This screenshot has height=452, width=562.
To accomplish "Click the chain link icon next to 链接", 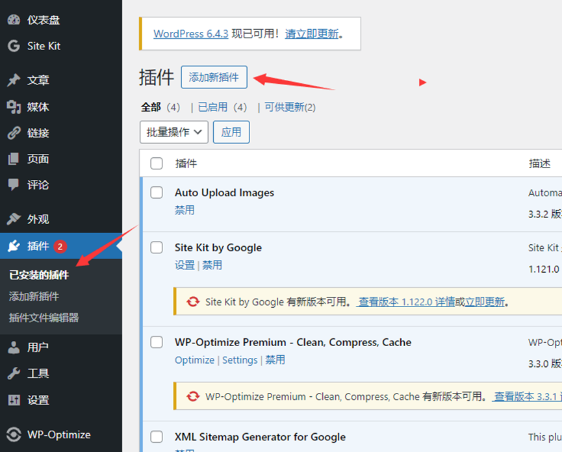I will pyautogui.click(x=14, y=133).
